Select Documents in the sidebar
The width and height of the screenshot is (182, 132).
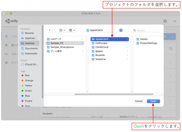pos(30,48)
